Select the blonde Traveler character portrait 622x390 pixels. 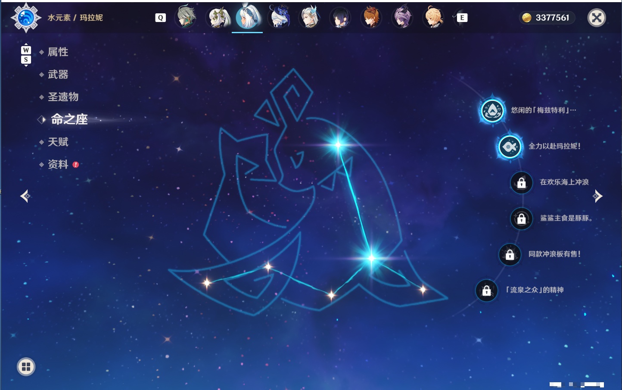click(x=433, y=17)
